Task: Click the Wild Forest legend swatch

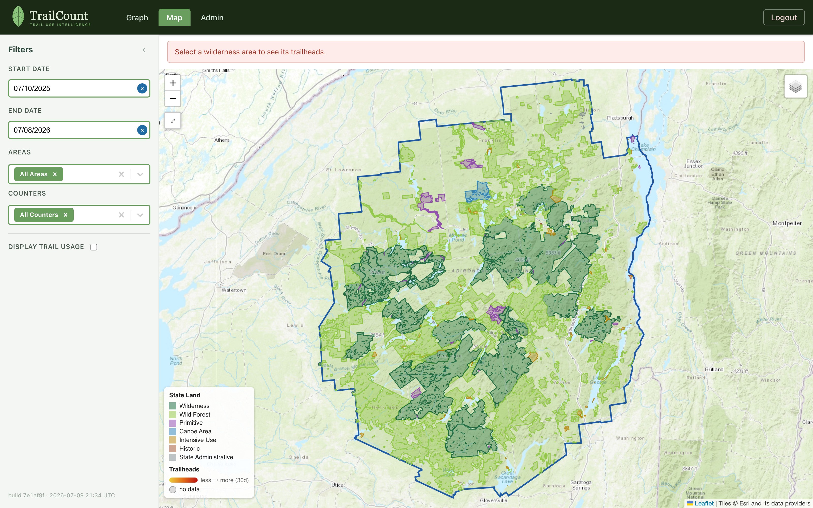Action: [x=173, y=415]
